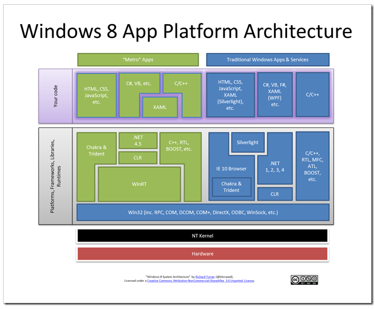Select the green XAML box
The width and height of the screenshot is (375, 309).
(160, 107)
